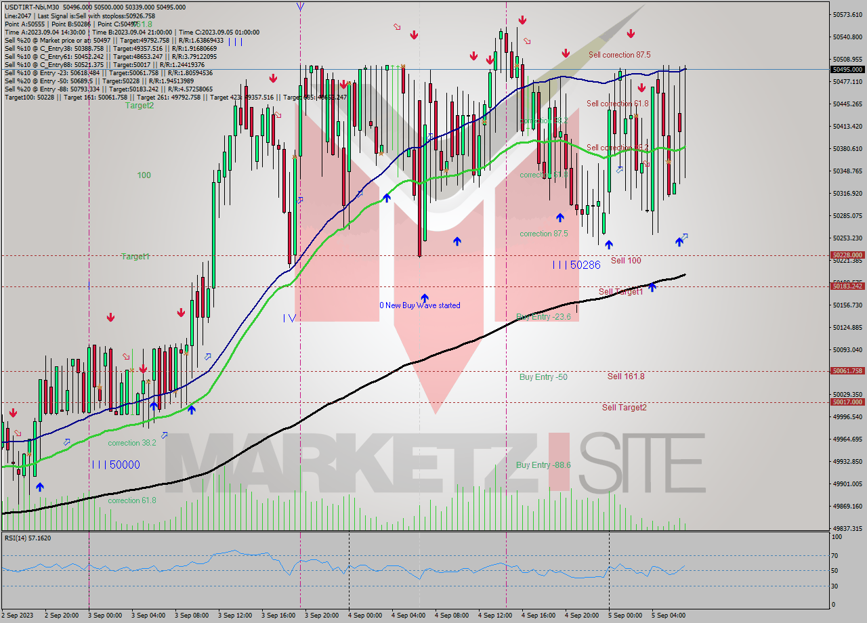Click the 'Buy Entry -50' label
Image resolution: width=867 pixels, height=623 pixels.
pyautogui.click(x=543, y=377)
